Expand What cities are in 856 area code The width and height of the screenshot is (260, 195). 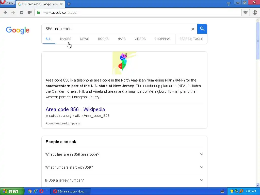point(124,154)
